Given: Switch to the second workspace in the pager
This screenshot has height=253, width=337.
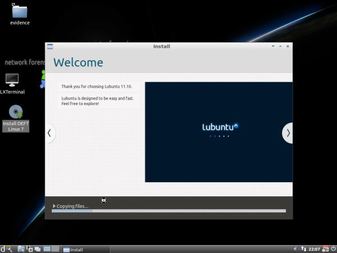Looking at the screenshot, I should pos(56,249).
